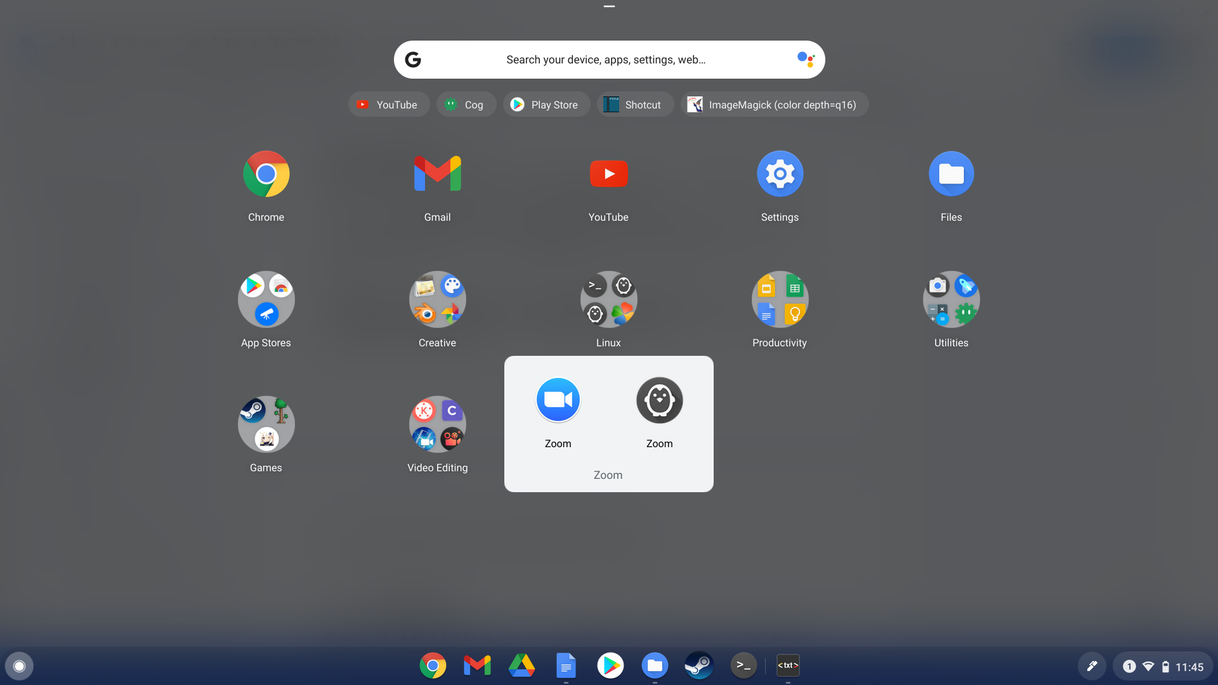Open the App Stores folder

pyautogui.click(x=266, y=299)
